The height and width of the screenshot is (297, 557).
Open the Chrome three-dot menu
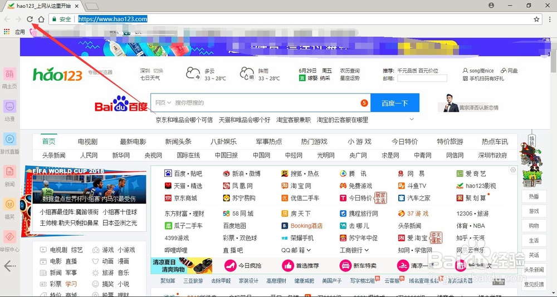(550, 19)
